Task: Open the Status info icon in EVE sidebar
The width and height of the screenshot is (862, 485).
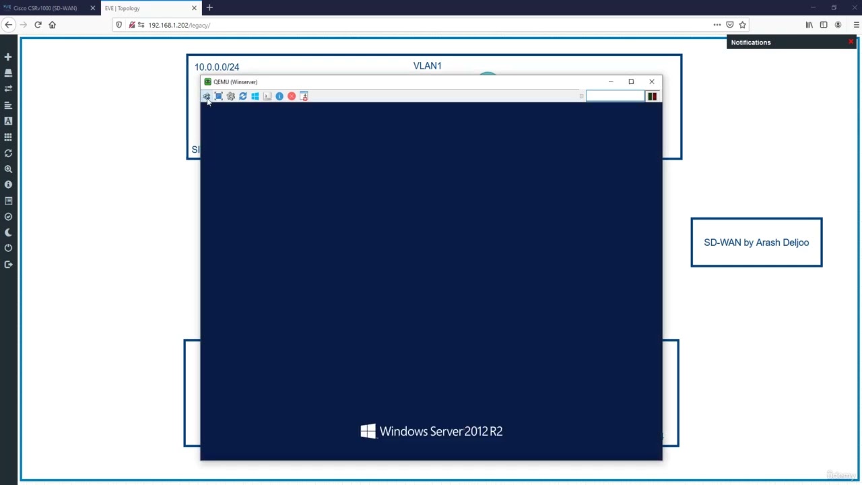Action: (8, 185)
